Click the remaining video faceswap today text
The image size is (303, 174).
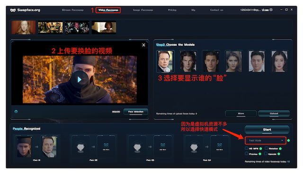coord(267,162)
